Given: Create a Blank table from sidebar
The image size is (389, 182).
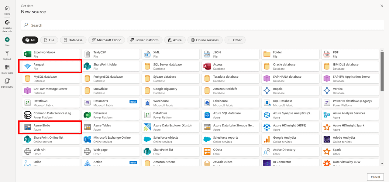Looking at the screenshot, I should tap(7, 69).
